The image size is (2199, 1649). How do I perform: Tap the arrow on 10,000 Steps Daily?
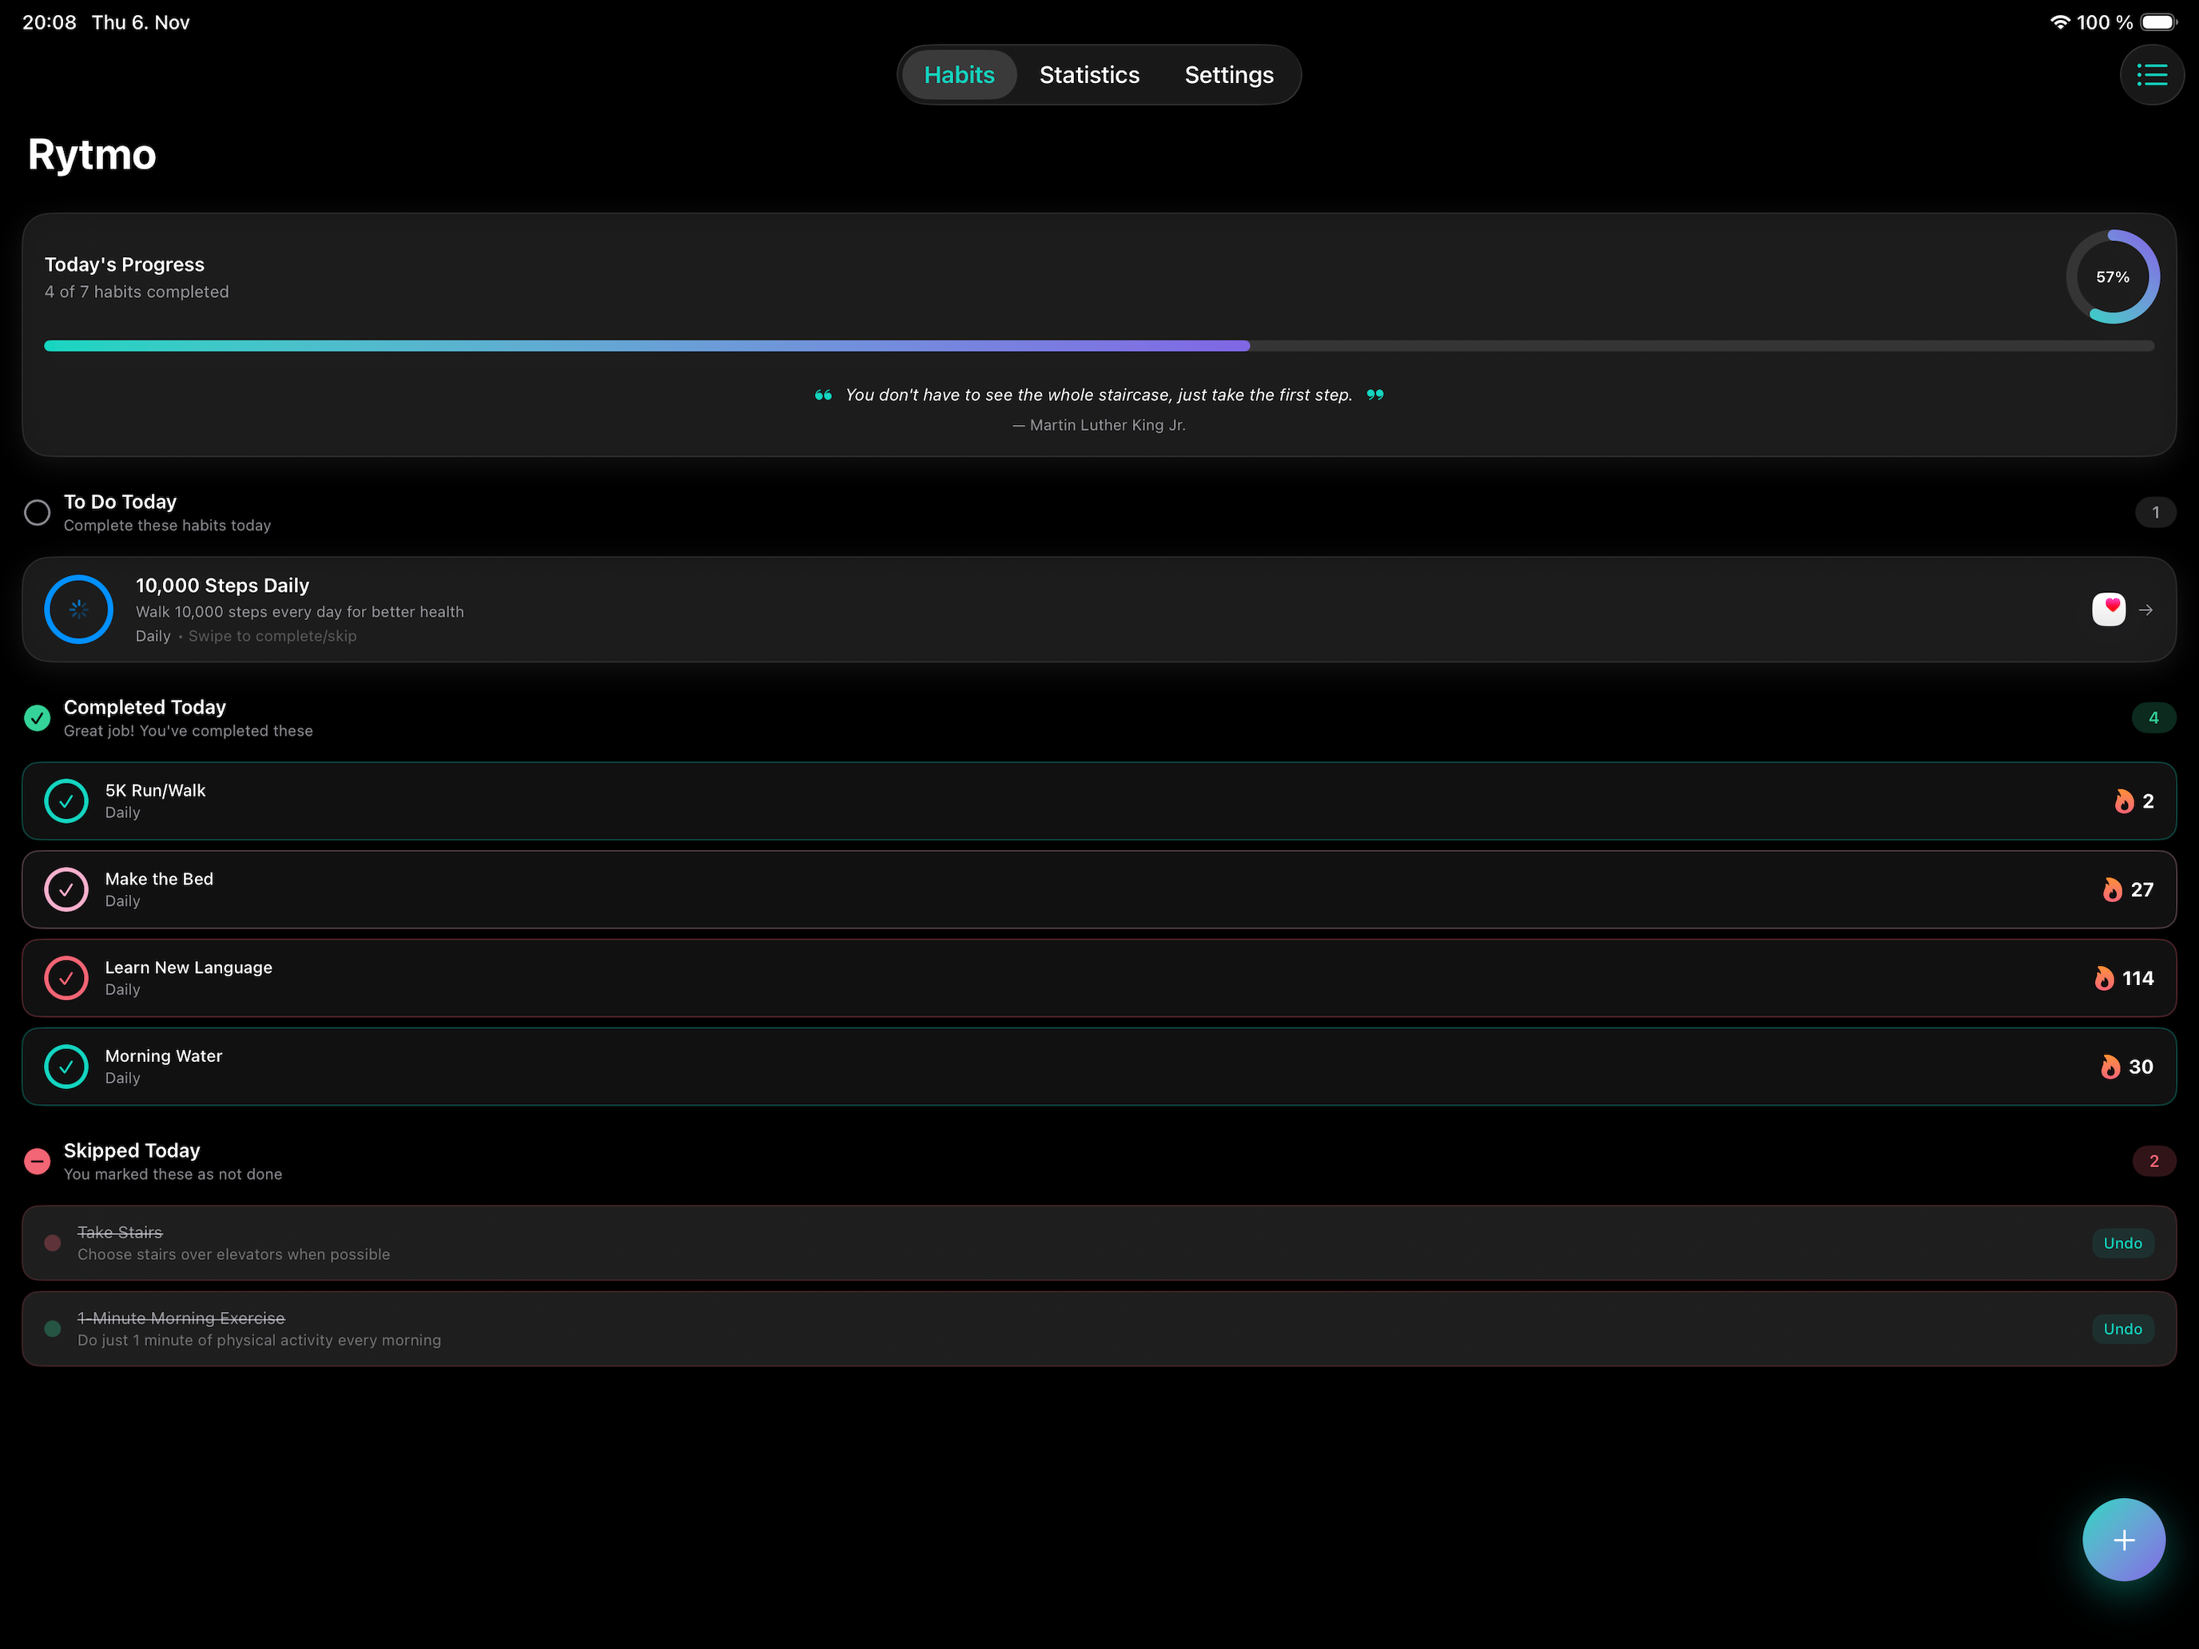click(x=2146, y=610)
